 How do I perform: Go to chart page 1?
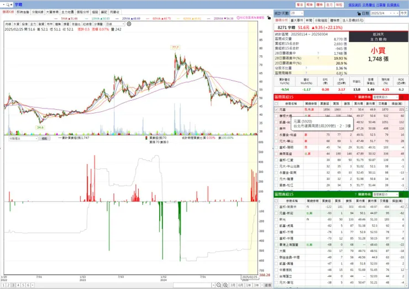3,285
